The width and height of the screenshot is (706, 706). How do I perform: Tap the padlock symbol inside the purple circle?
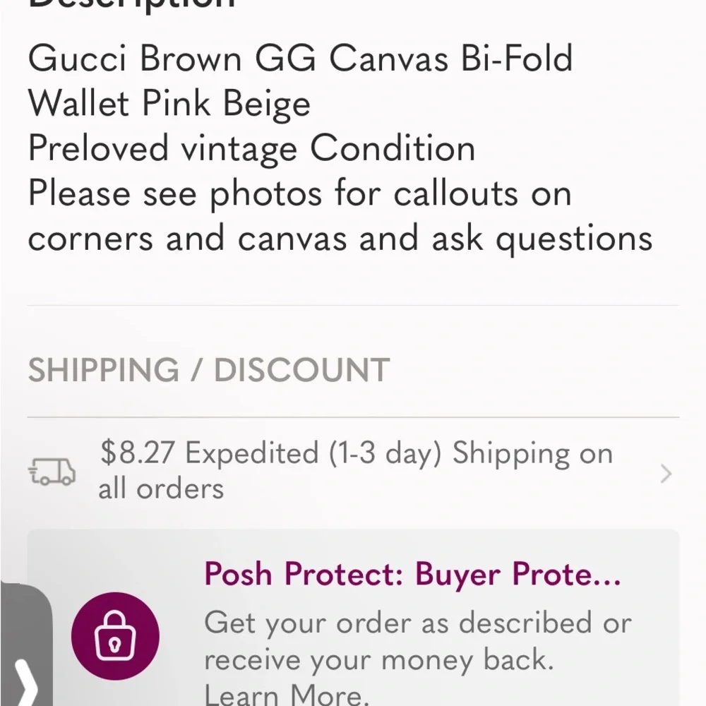point(116,635)
